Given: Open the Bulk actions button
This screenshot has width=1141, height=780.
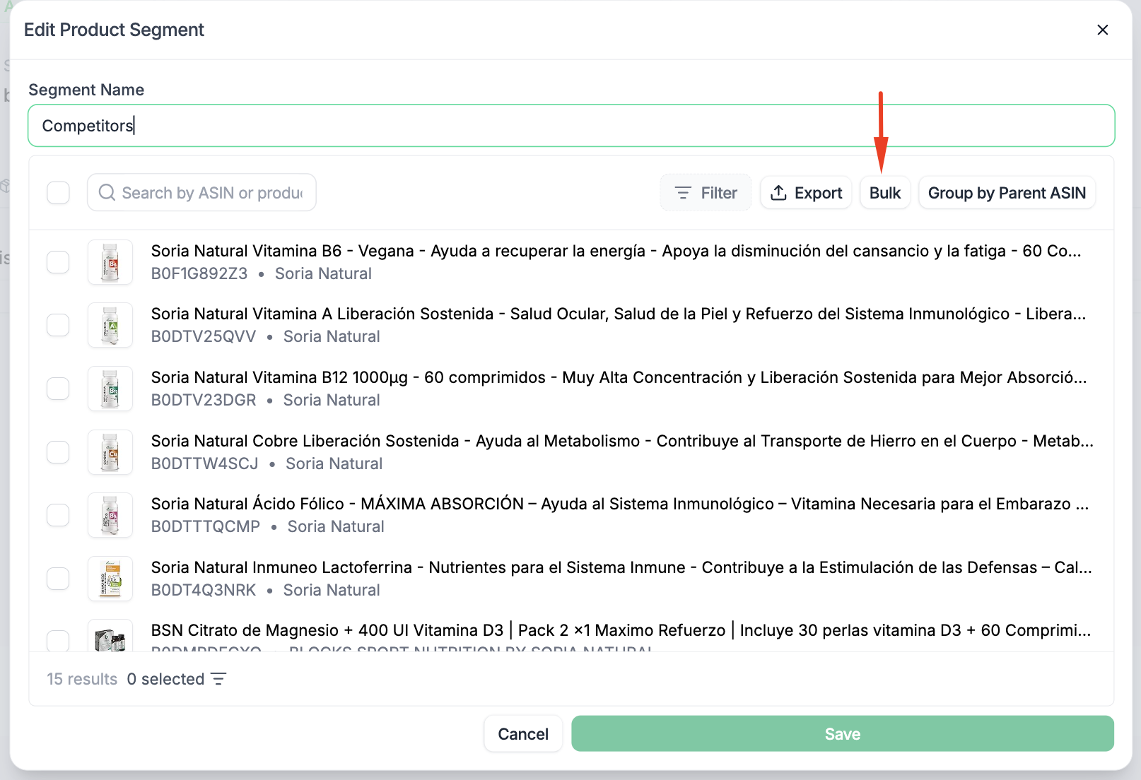Looking at the screenshot, I should [884, 193].
